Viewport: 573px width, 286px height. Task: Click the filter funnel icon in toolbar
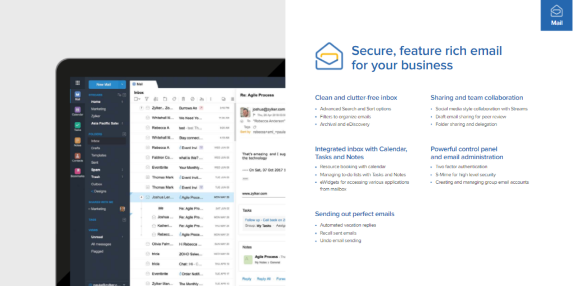147,99
